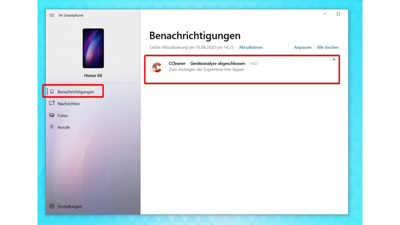Click the Aktualisieren link

[250, 47]
